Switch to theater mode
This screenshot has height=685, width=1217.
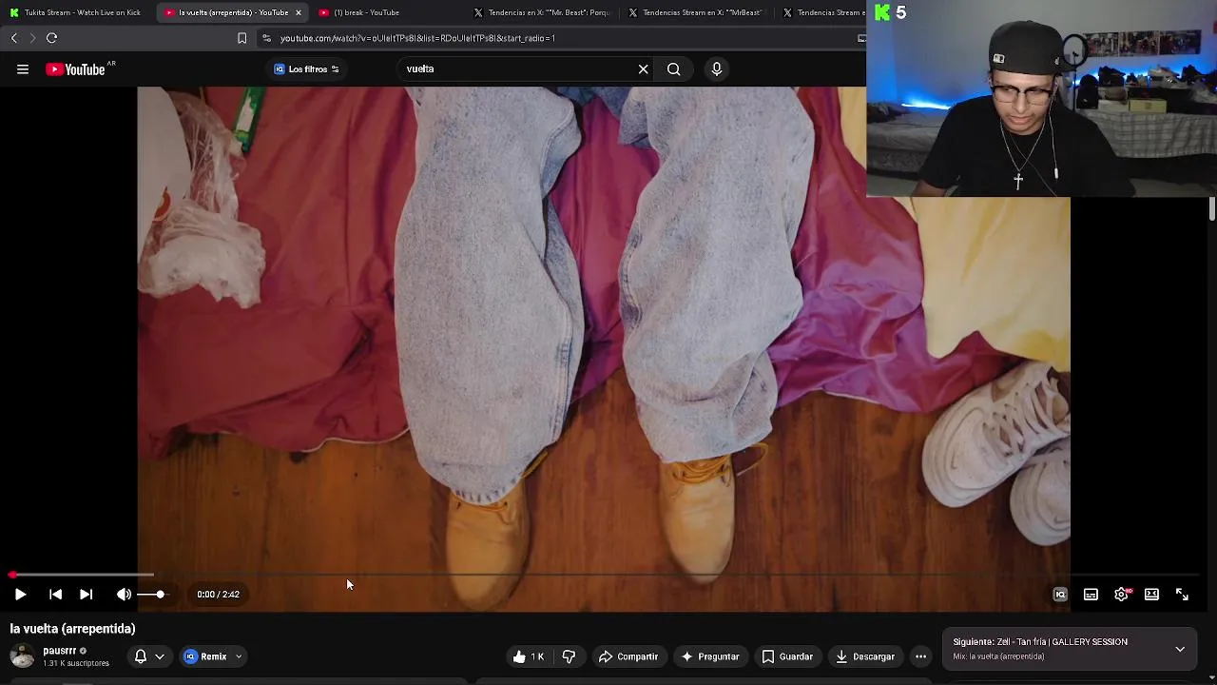point(1151,595)
